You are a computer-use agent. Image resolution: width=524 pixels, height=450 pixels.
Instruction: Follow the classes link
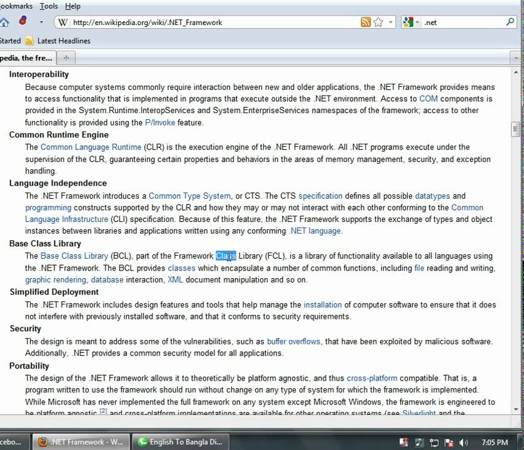(x=181, y=268)
